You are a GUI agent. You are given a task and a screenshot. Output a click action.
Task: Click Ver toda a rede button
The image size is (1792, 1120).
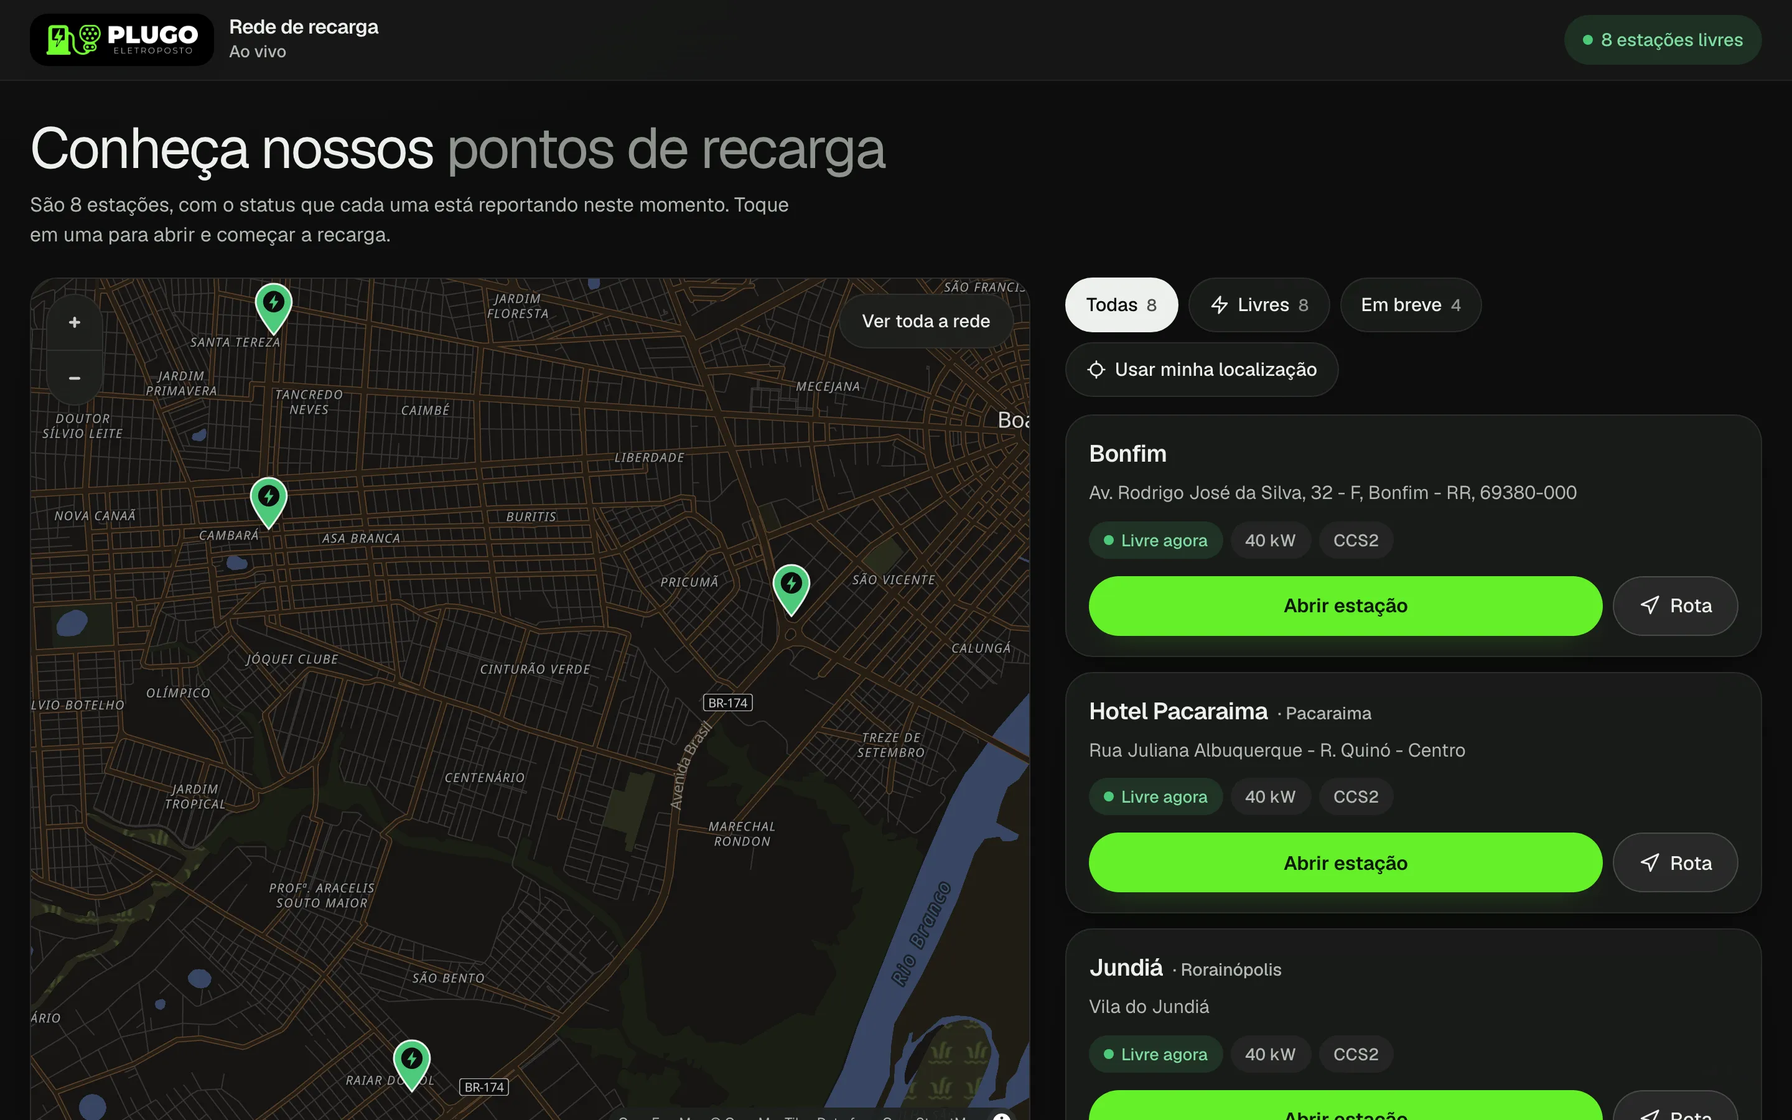coord(926,320)
